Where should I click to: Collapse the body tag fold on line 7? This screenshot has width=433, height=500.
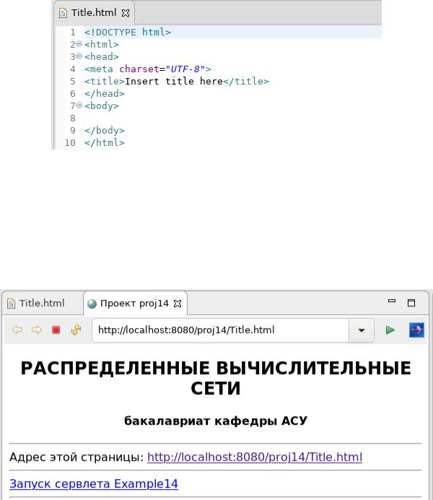tap(79, 105)
